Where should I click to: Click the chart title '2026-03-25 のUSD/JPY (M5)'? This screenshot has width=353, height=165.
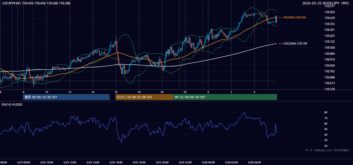coord(326,3)
